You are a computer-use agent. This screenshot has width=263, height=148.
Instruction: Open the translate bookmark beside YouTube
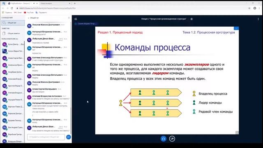pos(41,13)
